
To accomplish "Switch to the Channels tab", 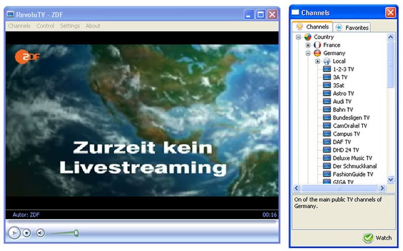I will pos(312,27).
